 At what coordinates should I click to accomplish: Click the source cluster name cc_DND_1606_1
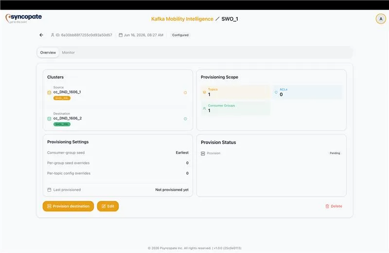(67, 92)
